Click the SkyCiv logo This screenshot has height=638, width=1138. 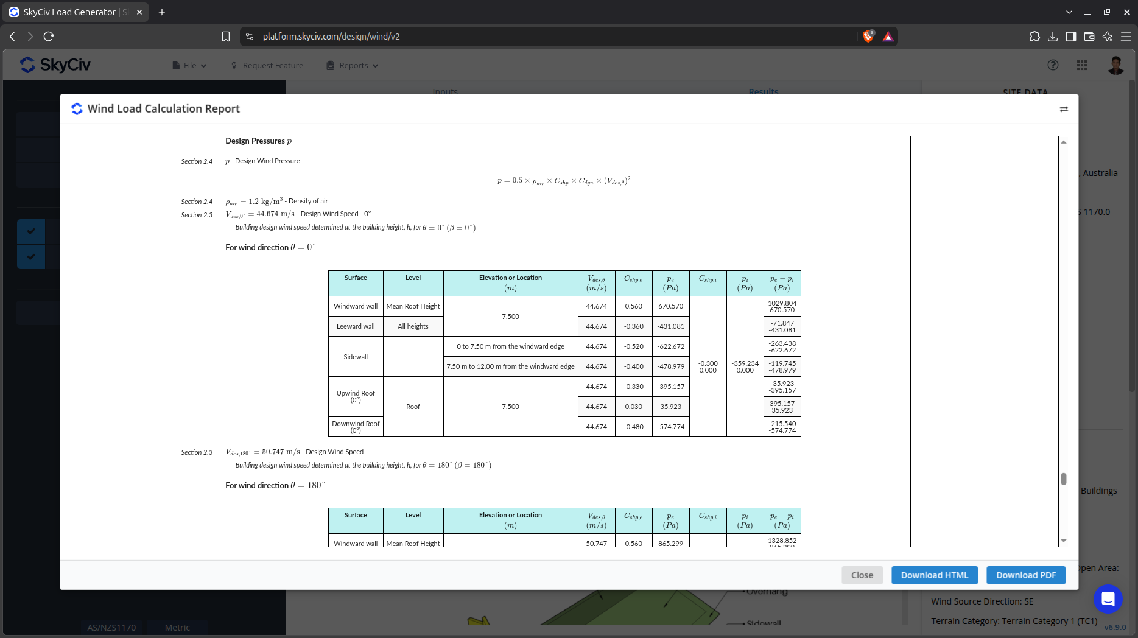coord(55,65)
